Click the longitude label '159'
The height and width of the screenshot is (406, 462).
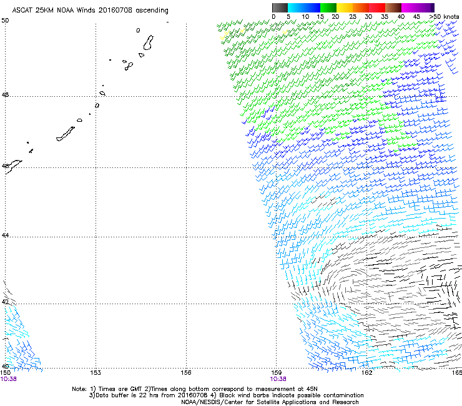tap(276, 373)
